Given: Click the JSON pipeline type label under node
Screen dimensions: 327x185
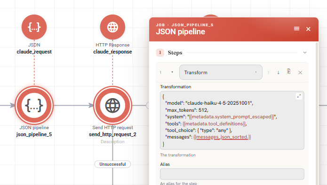Looking at the screenshot, I should (34, 128).
